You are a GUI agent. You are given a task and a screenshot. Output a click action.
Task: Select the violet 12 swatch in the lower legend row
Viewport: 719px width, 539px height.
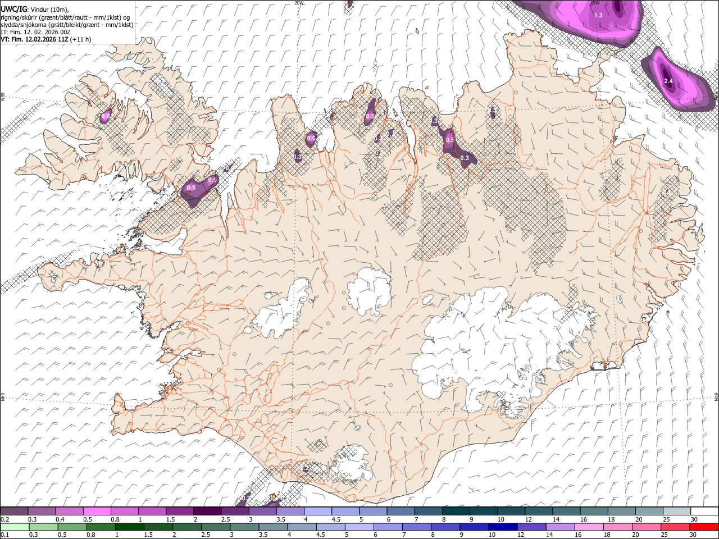(531, 527)
